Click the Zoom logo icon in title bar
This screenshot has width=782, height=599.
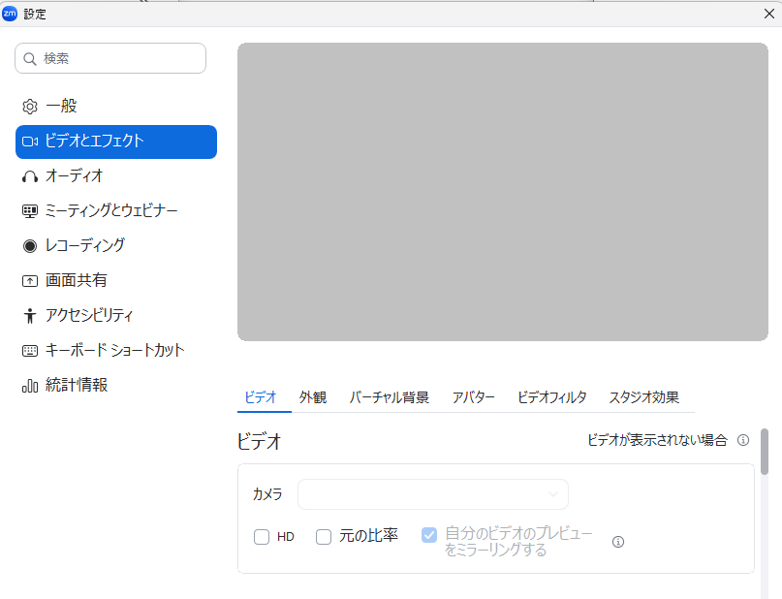click(x=10, y=14)
